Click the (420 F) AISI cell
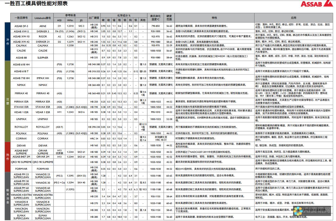Image resolution: width=336 pixels, height=221 pixels. 59,127
